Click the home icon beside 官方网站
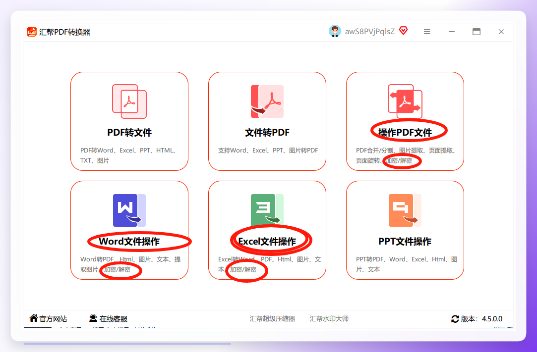The width and height of the screenshot is (537, 352). click(34, 318)
